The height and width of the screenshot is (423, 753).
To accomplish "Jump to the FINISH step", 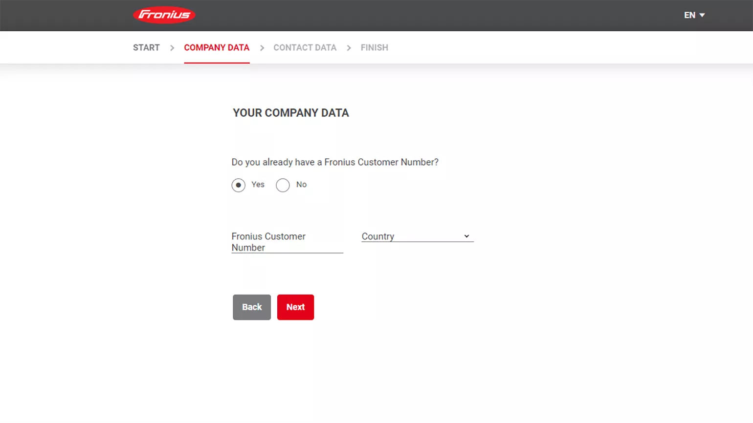I will (375, 47).
